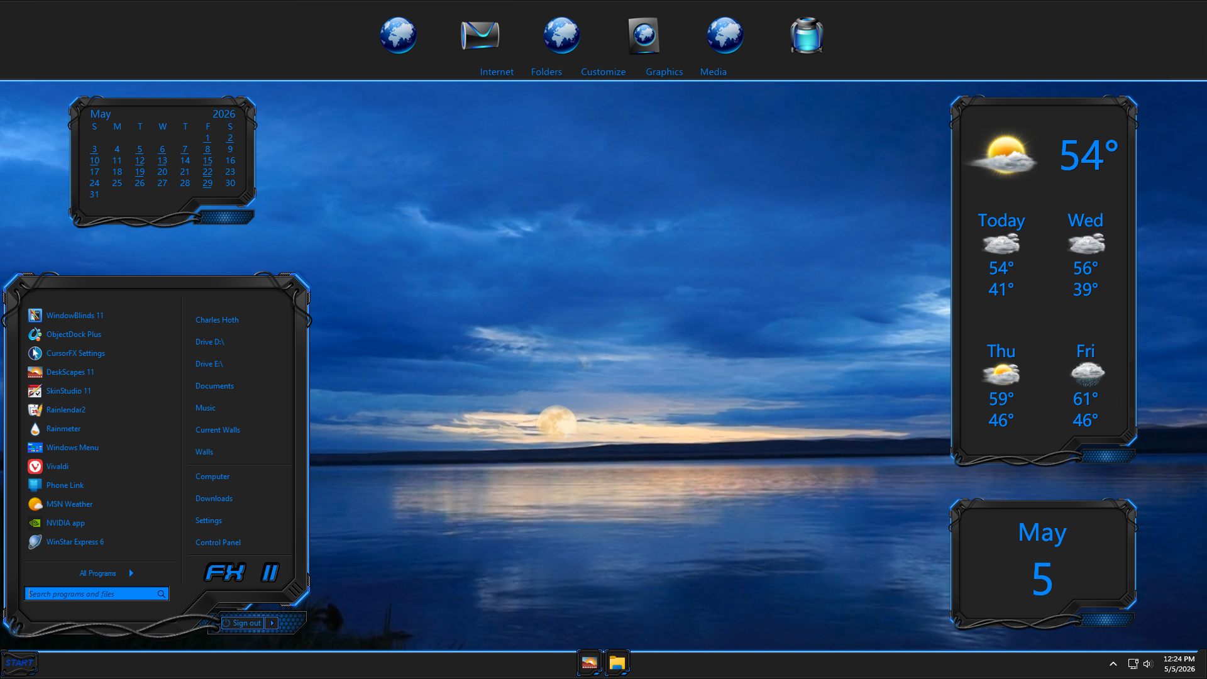Click the volume speaker tray icon

(x=1148, y=664)
